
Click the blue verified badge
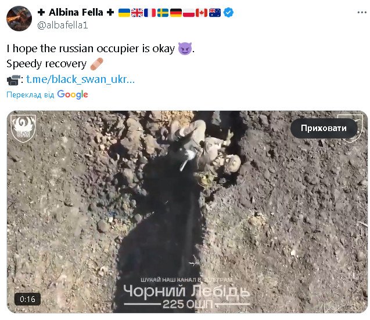point(228,13)
